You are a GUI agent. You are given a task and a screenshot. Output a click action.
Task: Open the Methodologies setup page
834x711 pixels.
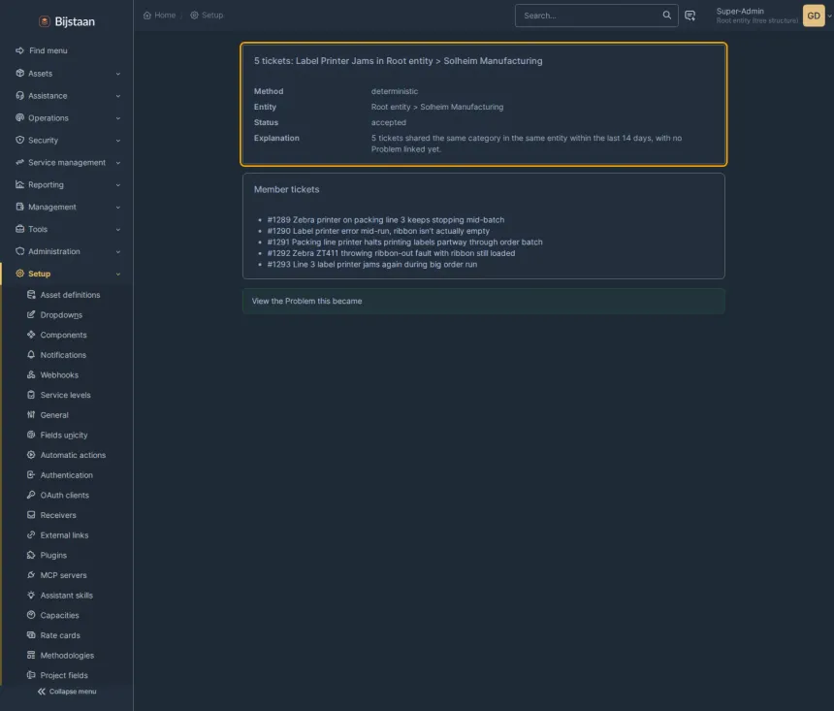coord(67,656)
